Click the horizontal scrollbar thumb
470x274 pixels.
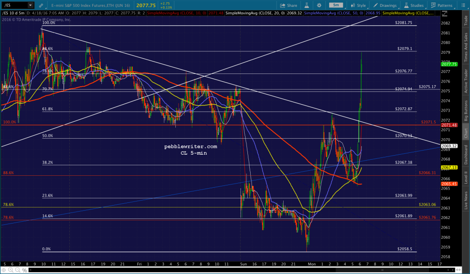tap(382, 270)
